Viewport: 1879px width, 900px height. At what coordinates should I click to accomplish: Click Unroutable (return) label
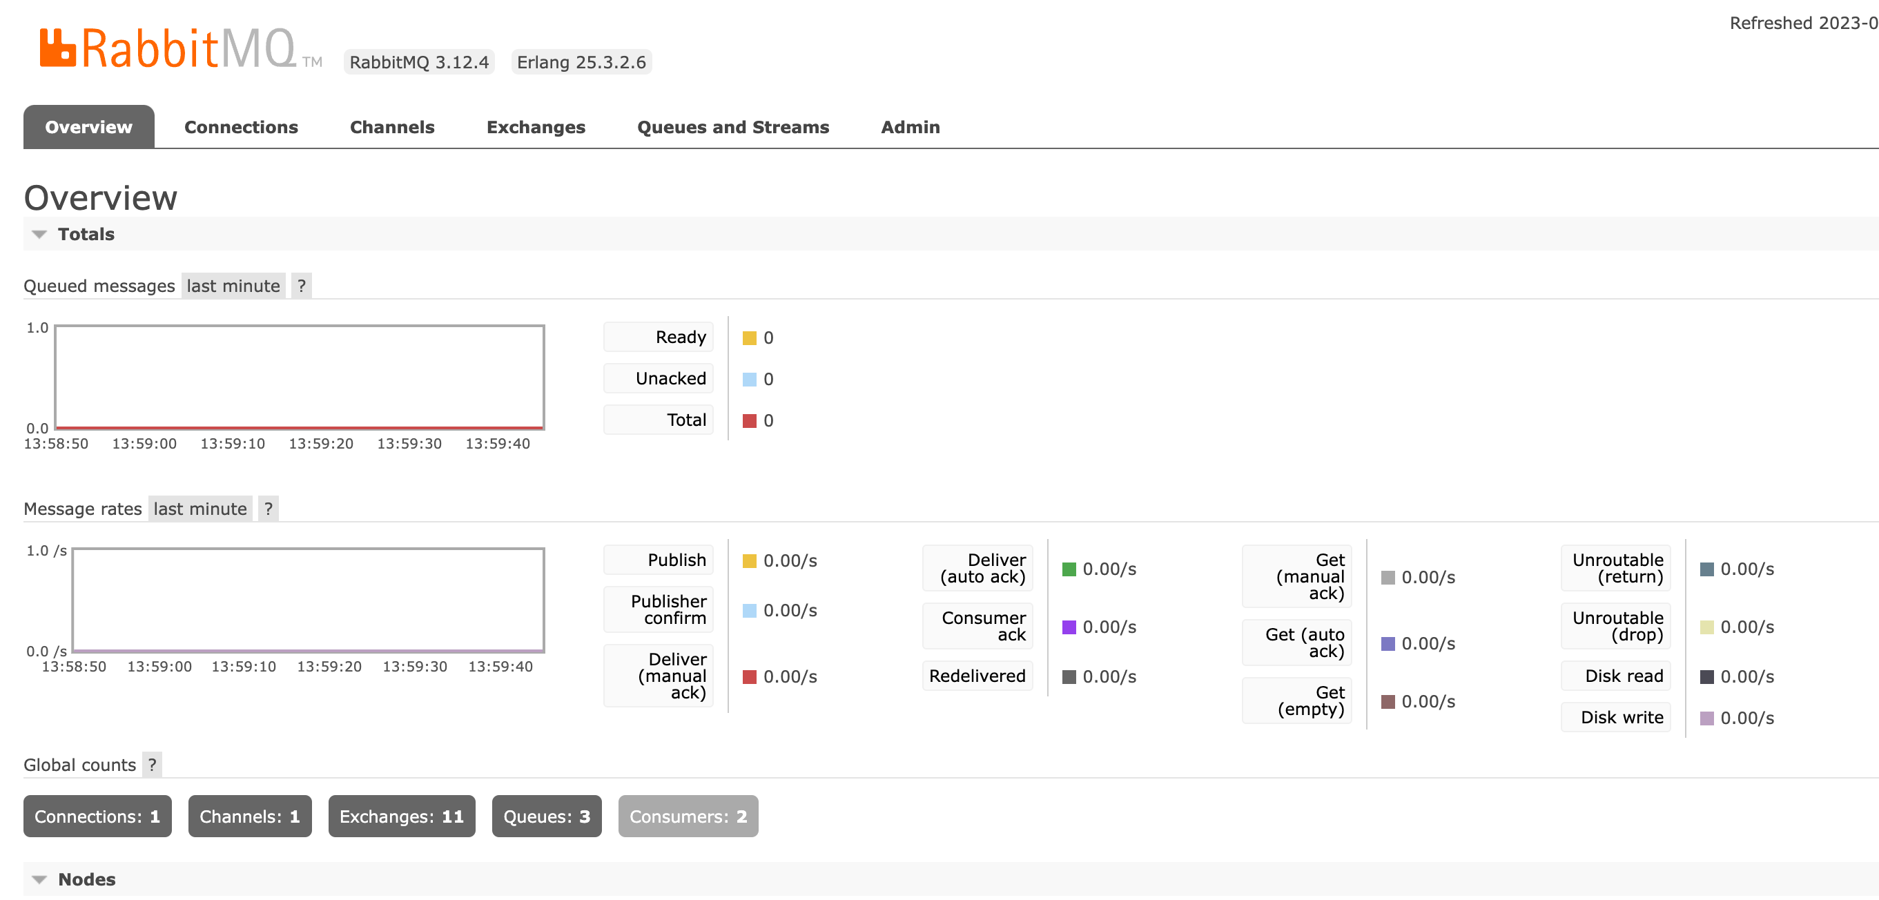[1616, 568]
